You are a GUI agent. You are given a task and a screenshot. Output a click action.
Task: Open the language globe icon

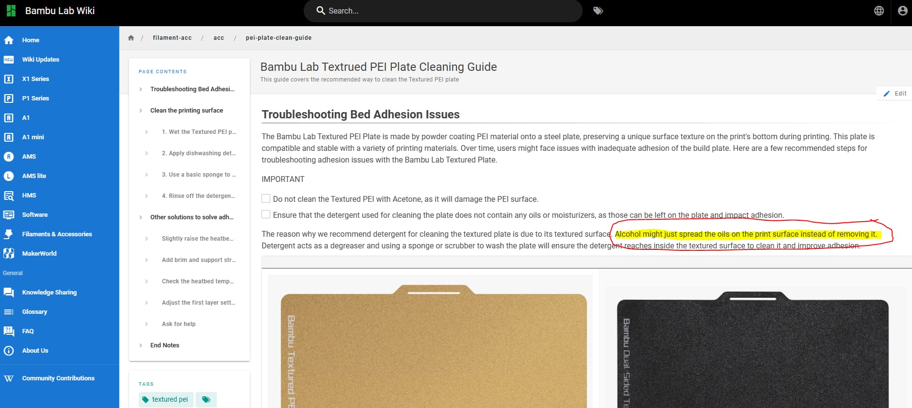click(879, 11)
